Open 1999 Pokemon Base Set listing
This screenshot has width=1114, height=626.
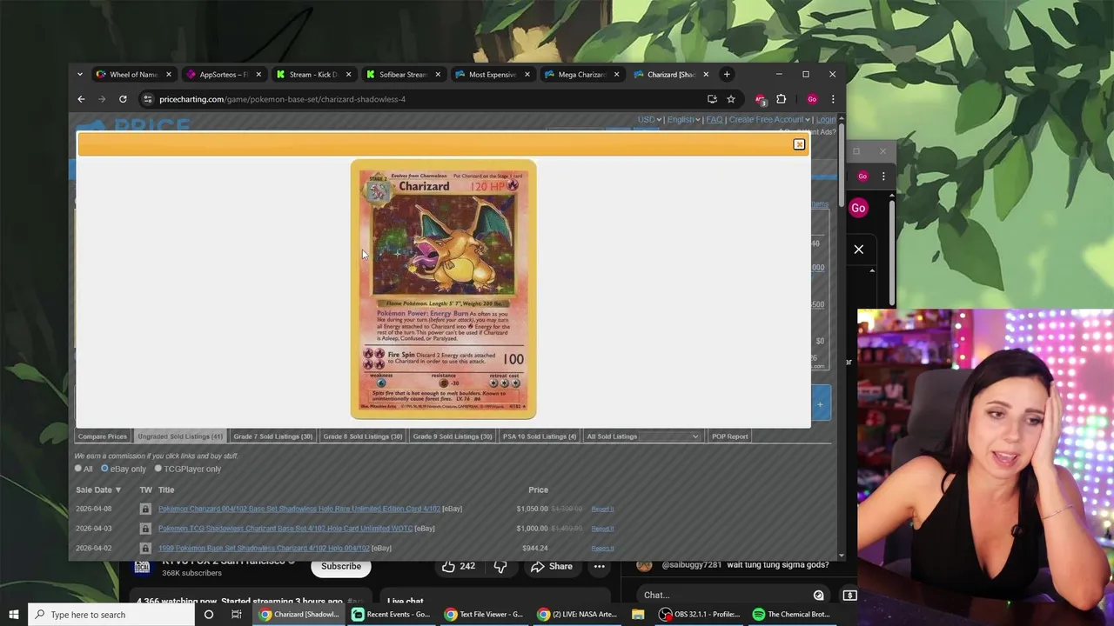click(x=264, y=549)
